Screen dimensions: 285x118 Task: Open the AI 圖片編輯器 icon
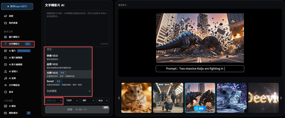pos(6,58)
